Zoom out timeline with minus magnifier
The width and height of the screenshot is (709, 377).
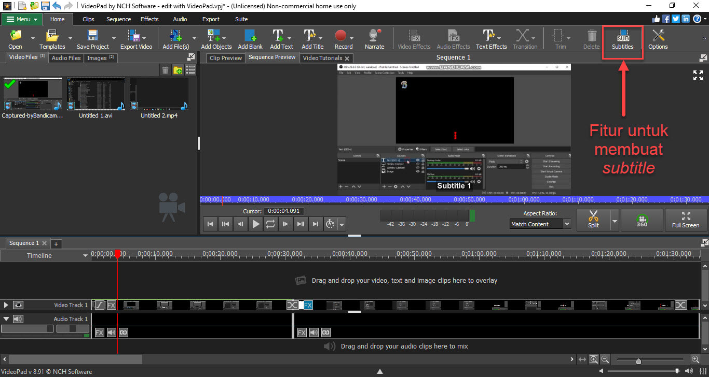(605, 359)
